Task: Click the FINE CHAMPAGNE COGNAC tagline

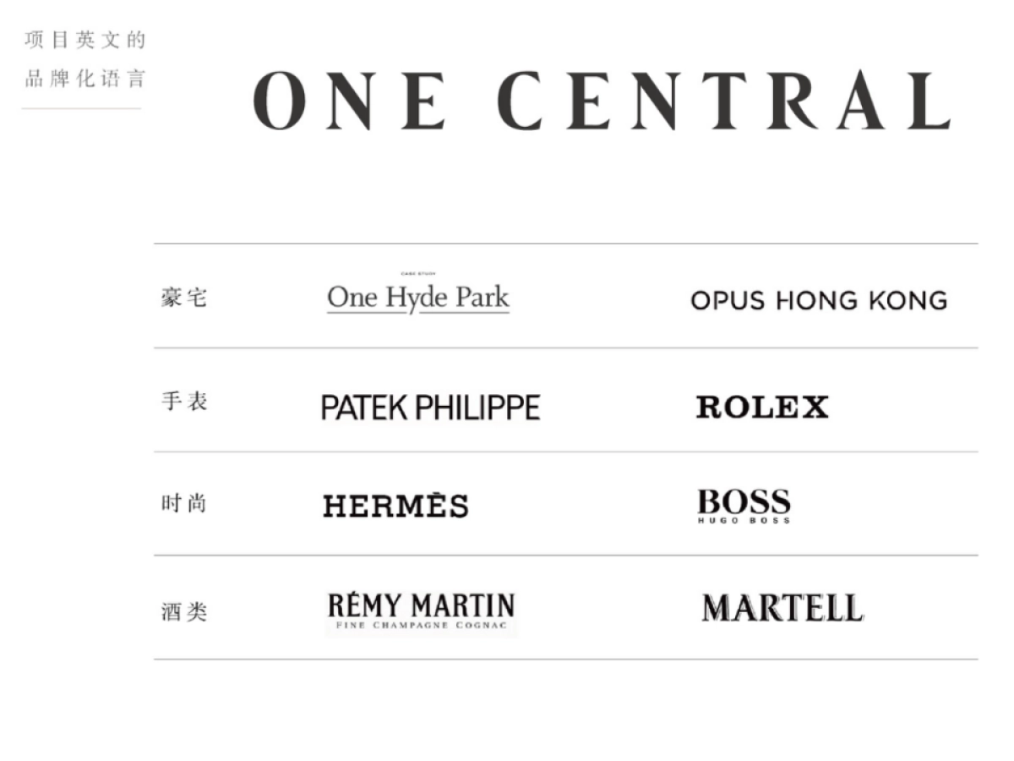Action: [x=421, y=626]
